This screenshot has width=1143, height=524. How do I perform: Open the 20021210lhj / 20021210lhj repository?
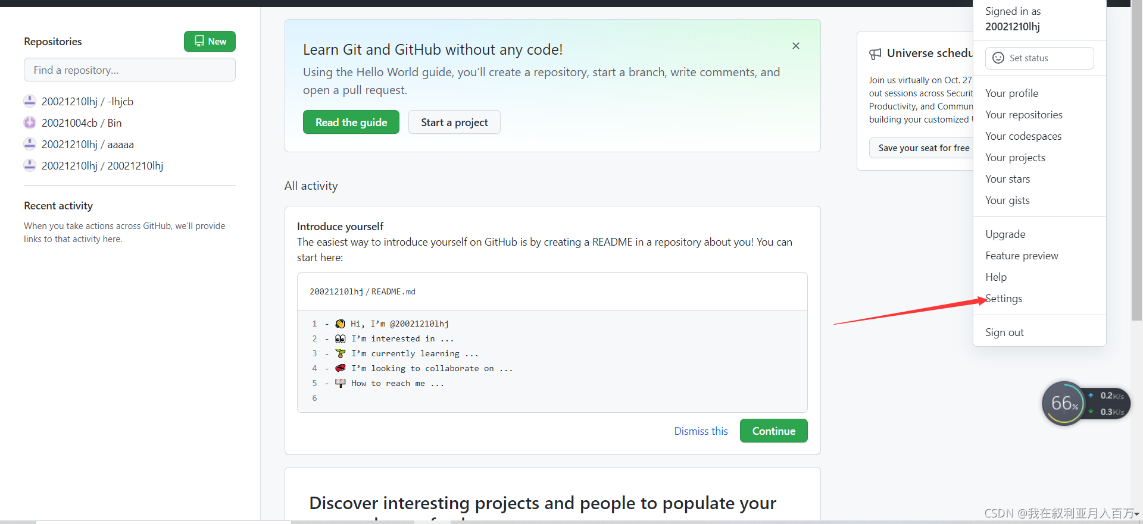[102, 166]
